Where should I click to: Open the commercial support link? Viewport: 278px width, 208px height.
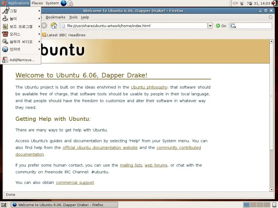click(75, 183)
